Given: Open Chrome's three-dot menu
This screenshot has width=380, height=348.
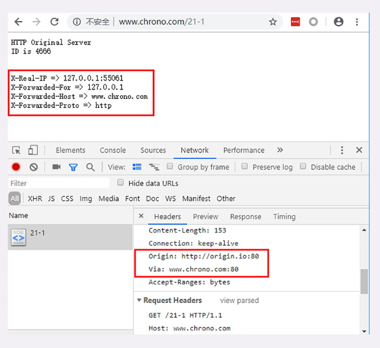Looking at the screenshot, I should pos(357,22).
